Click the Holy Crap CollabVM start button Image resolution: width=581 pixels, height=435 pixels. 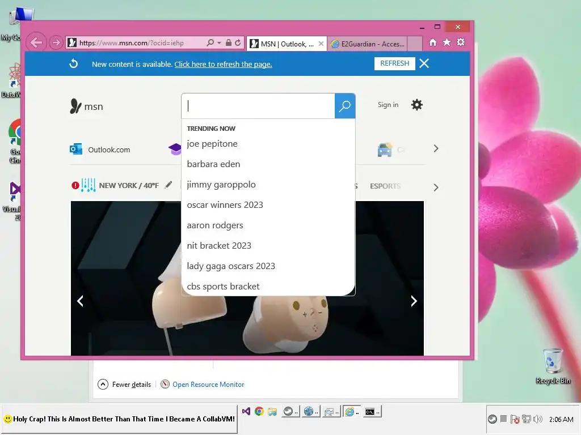click(x=119, y=419)
